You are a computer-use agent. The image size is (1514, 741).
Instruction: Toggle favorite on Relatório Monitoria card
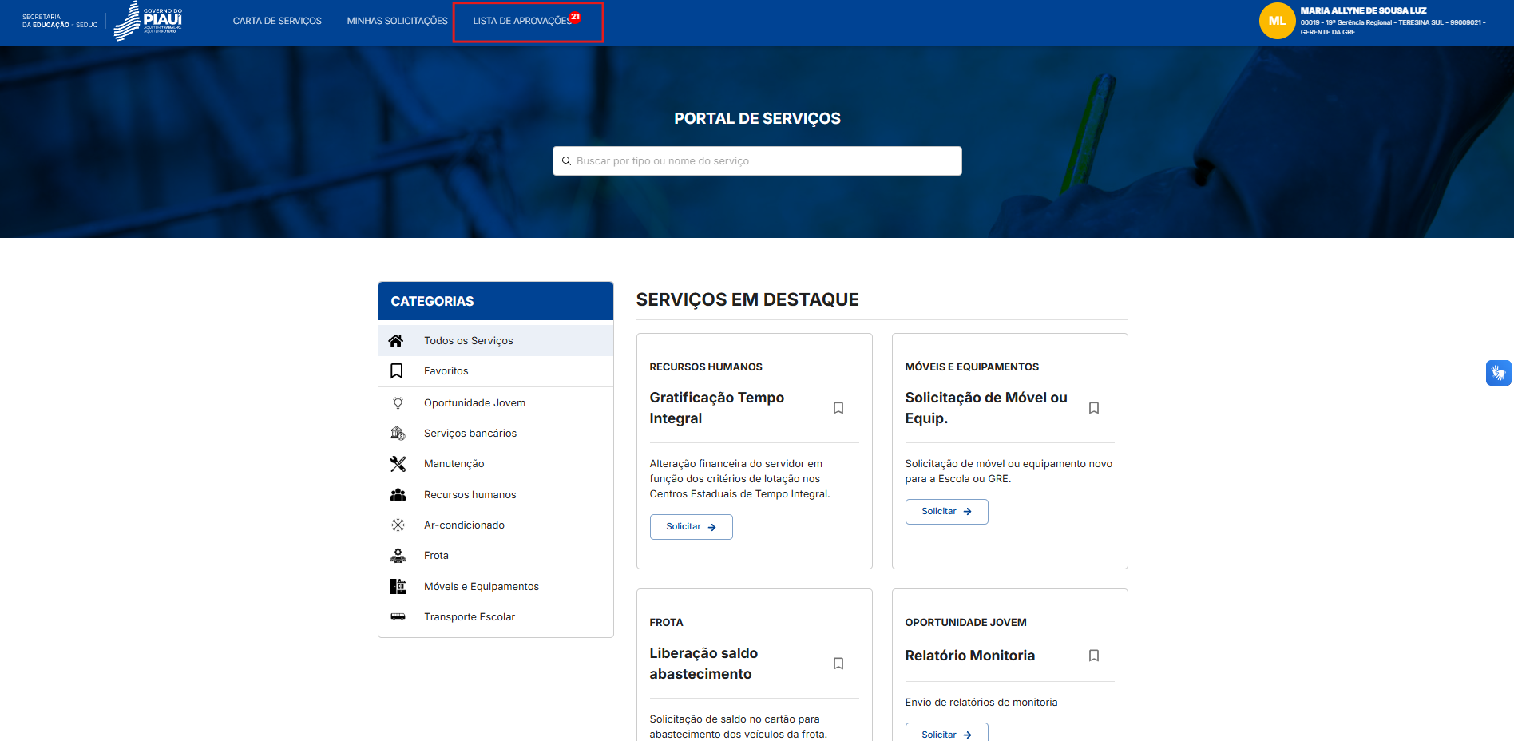[1094, 656]
